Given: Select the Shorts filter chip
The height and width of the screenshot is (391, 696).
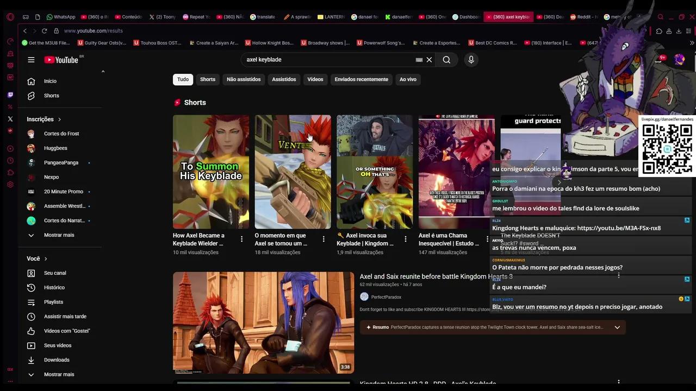Looking at the screenshot, I should click(x=208, y=79).
